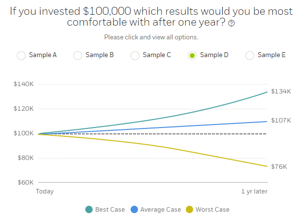Click the Today axis label
308x222 pixels.
coord(45,191)
